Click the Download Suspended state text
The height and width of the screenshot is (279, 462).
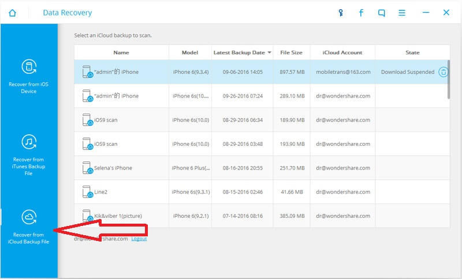(x=408, y=72)
